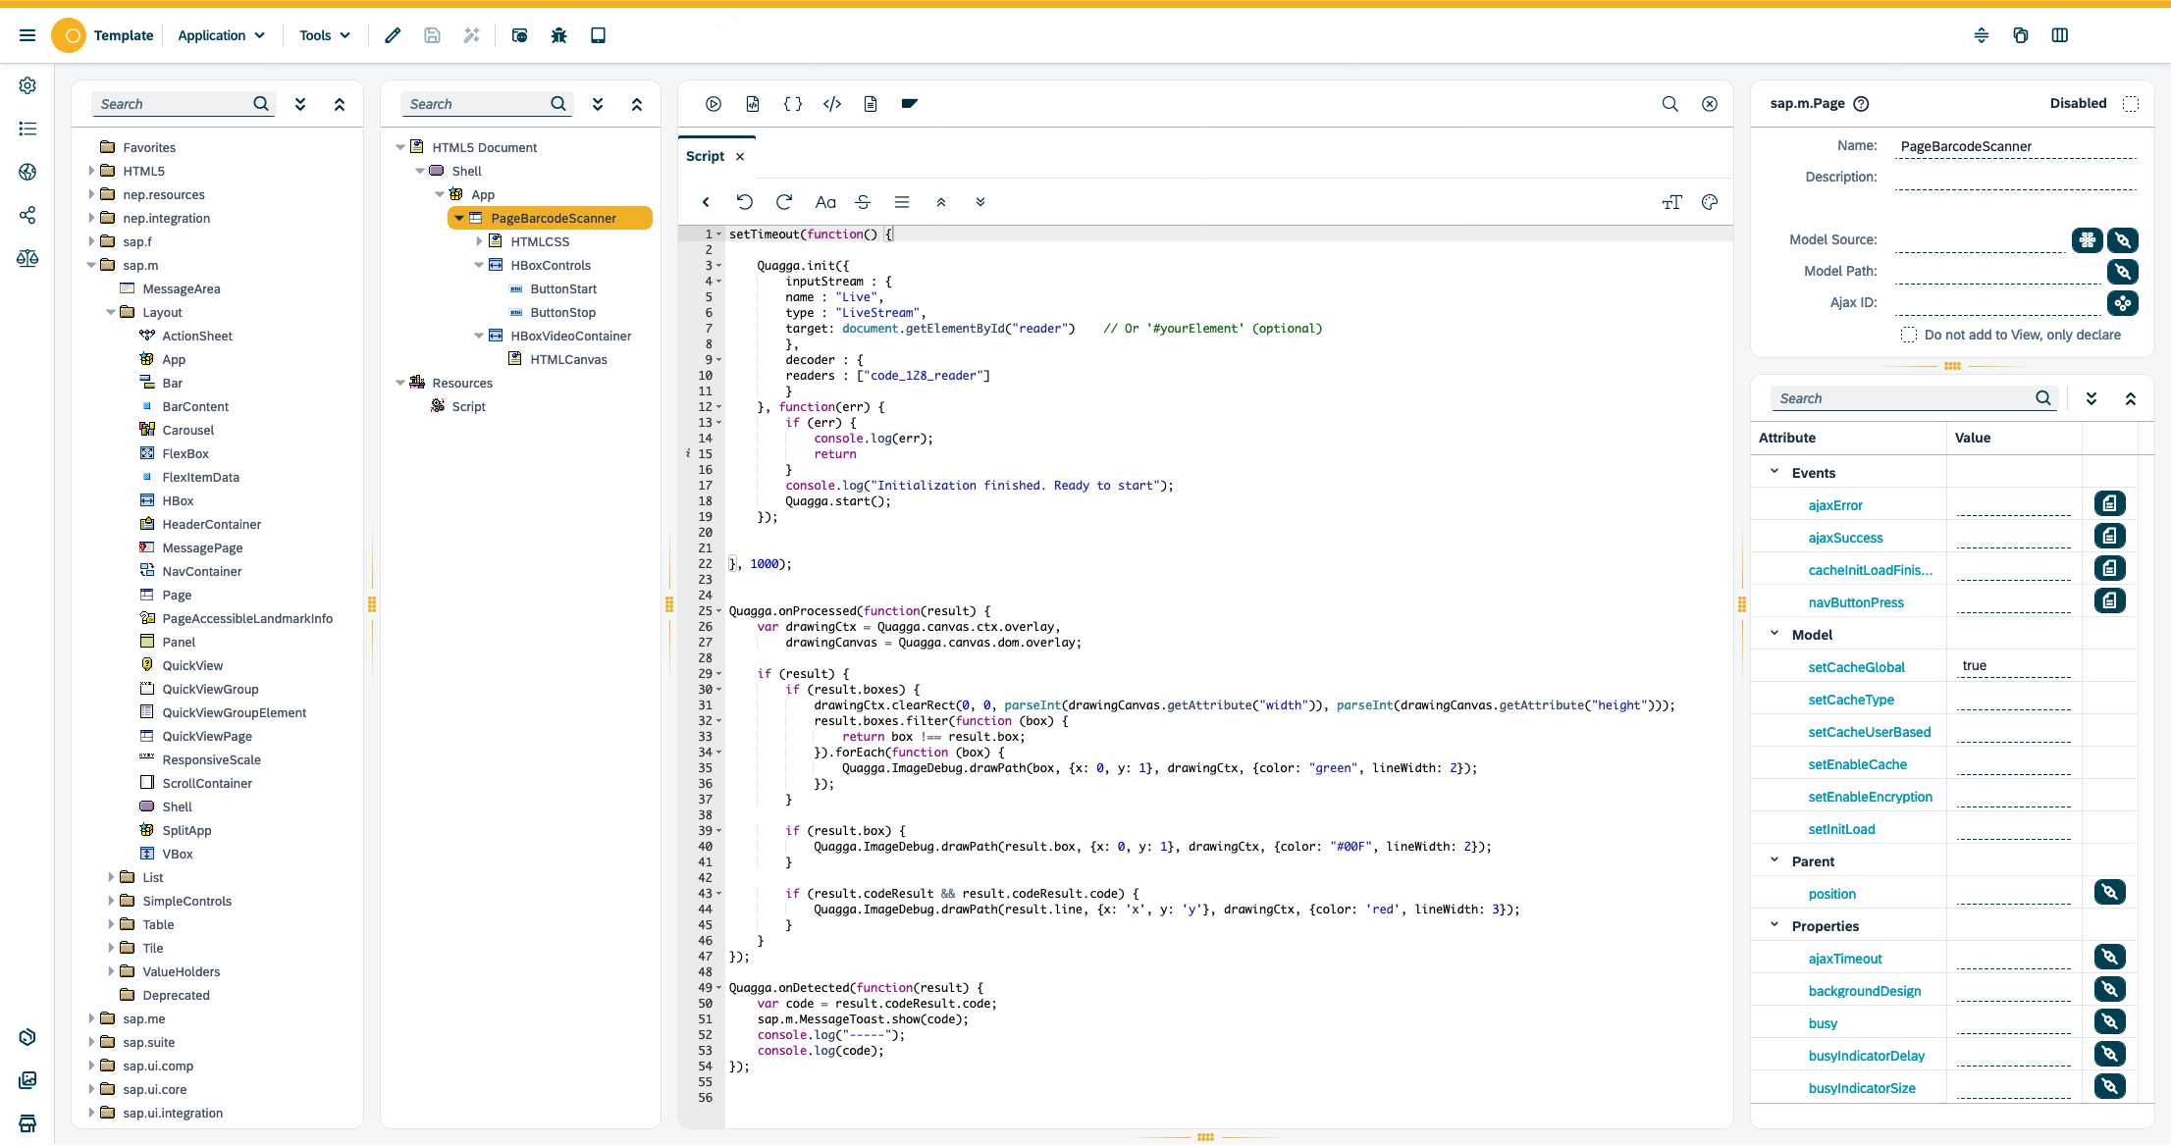Screen dimensions: 2171x1145
Task: Select the Script tab
Action: tap(704, 156)
